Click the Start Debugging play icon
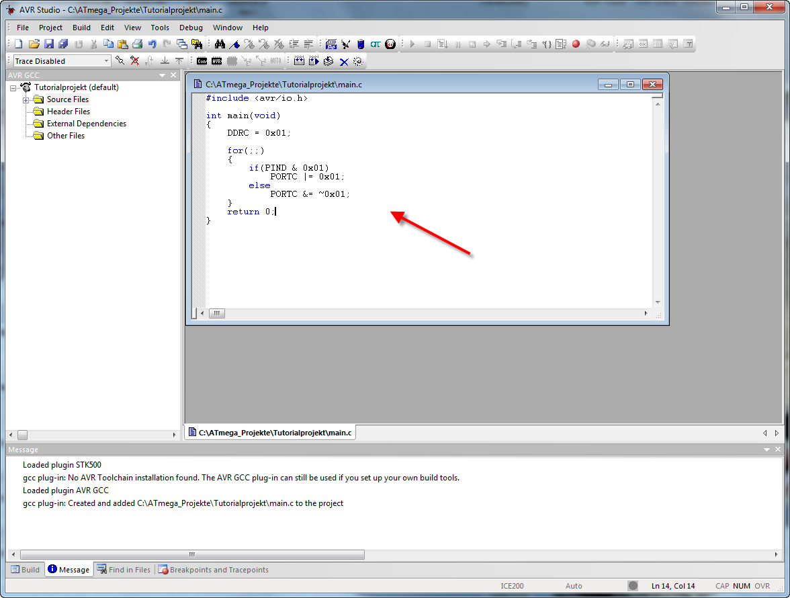This screenshot has height=598, width=790. 412,44
